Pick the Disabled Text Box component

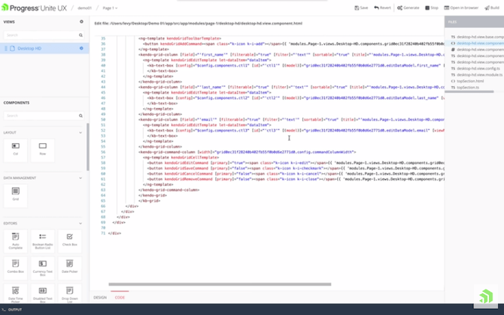coord(43,294)
